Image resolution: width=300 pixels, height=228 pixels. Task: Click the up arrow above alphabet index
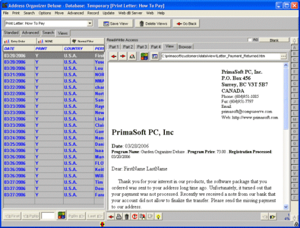pyautogui.click(x=294, y=41)
